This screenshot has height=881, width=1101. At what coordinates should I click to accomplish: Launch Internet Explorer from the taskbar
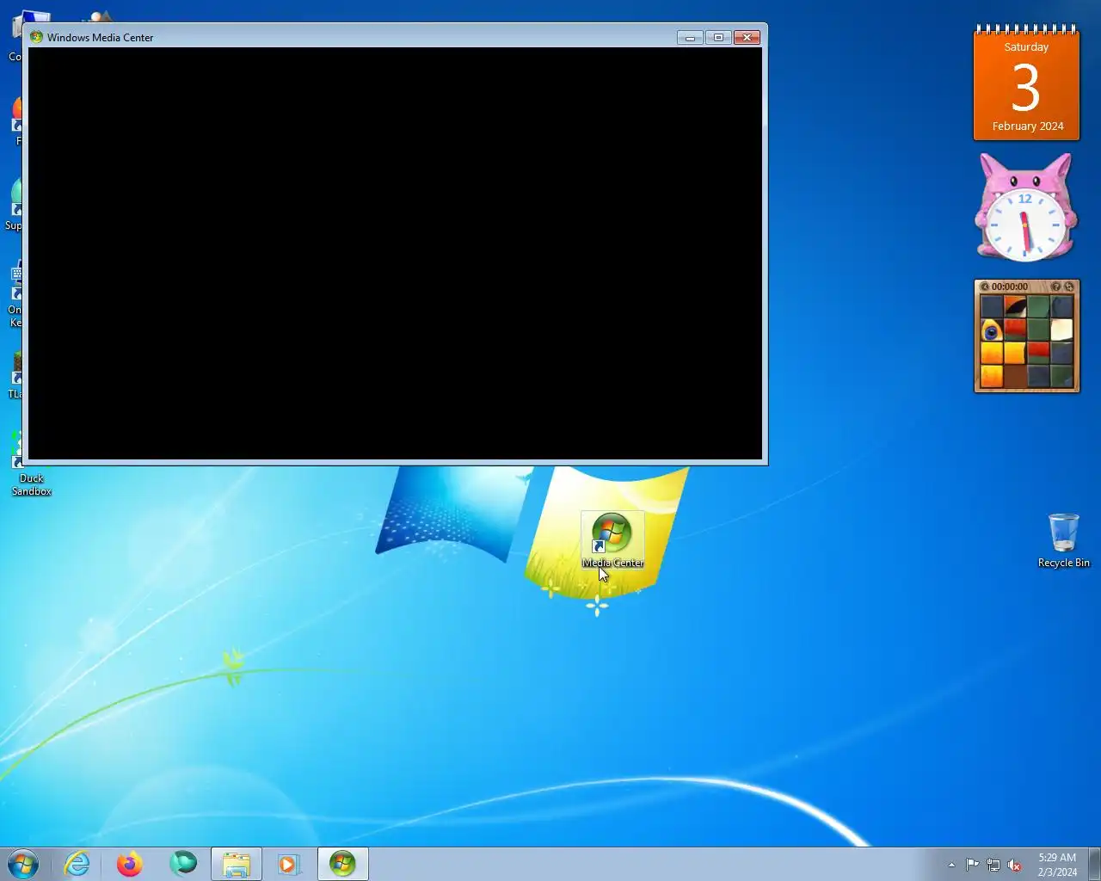click(77, 864)
